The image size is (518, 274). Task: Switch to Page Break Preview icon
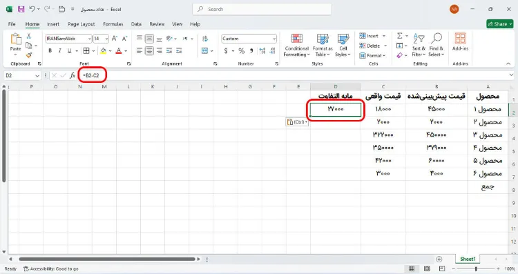point(442,268)
